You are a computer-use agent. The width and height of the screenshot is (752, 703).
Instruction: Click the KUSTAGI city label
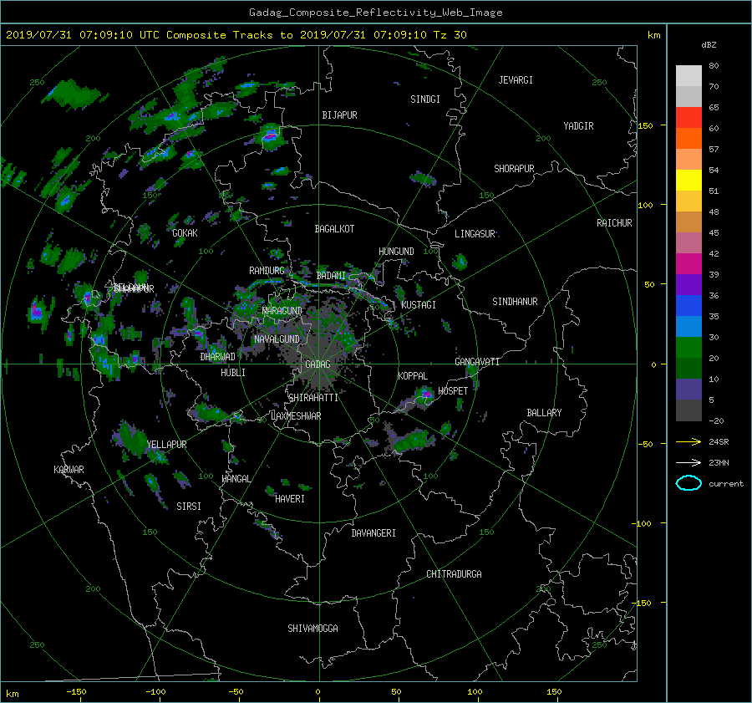(x=419, y=305)
